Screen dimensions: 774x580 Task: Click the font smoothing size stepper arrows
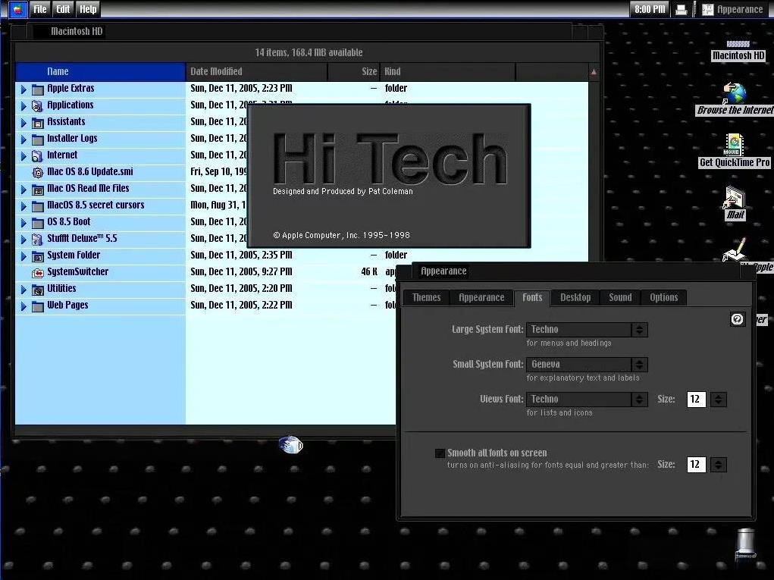718,465
